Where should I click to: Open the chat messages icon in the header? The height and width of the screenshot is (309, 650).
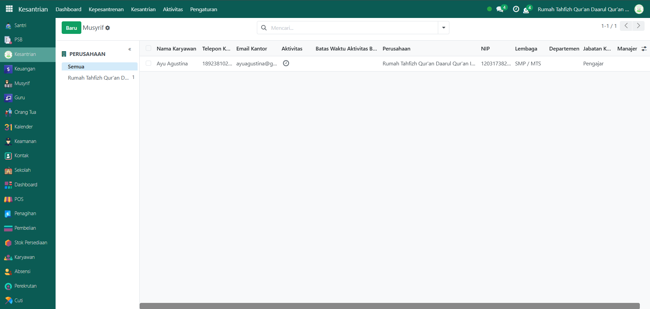click(x=500, y=9)
